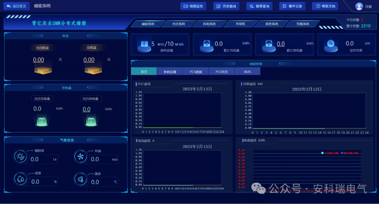The height and width of the screenshot is (204, 379).
Task: Click the 总收益 0.00 value
Action: [x=89, y=60]
